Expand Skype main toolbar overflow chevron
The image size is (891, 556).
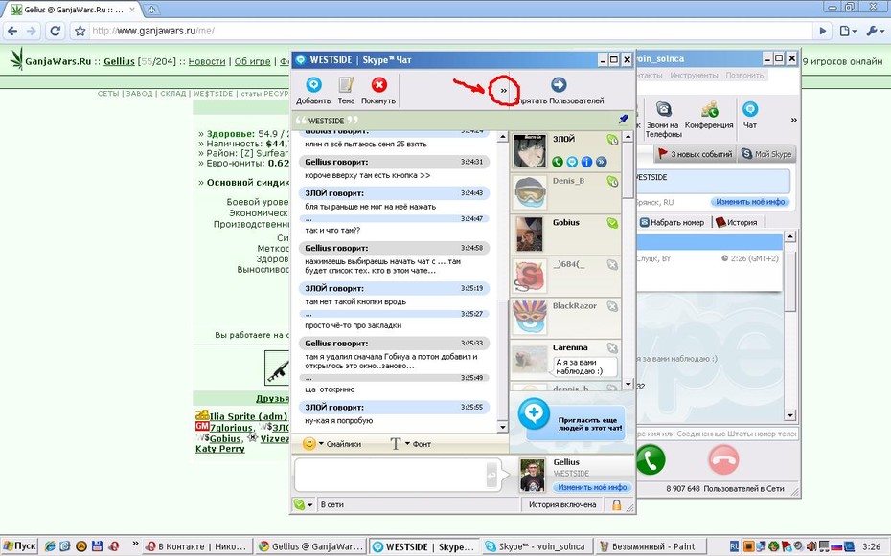(794, 121)
